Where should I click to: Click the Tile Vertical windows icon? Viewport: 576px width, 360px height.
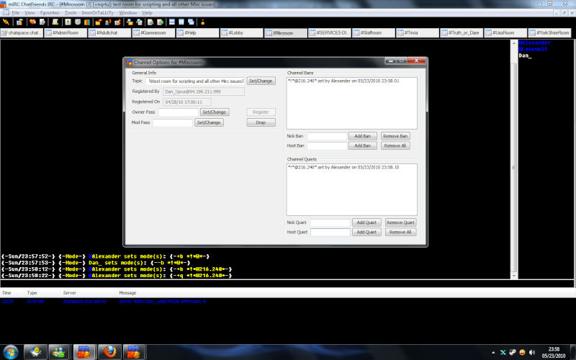pyautogui.click(x=181, y=22)
